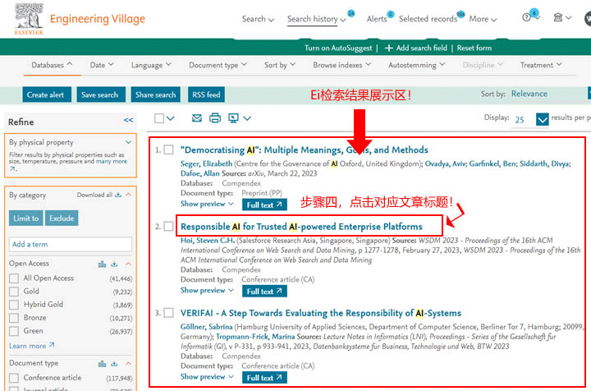591x391 pixels.
Task: Expand Show preview for result 2
Action: tap(207, 291)
